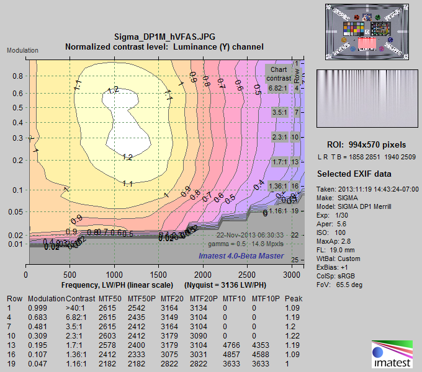Click the 'Chart contrast' legend box
This screenshot has width=422, height=372.
(279, 74)
